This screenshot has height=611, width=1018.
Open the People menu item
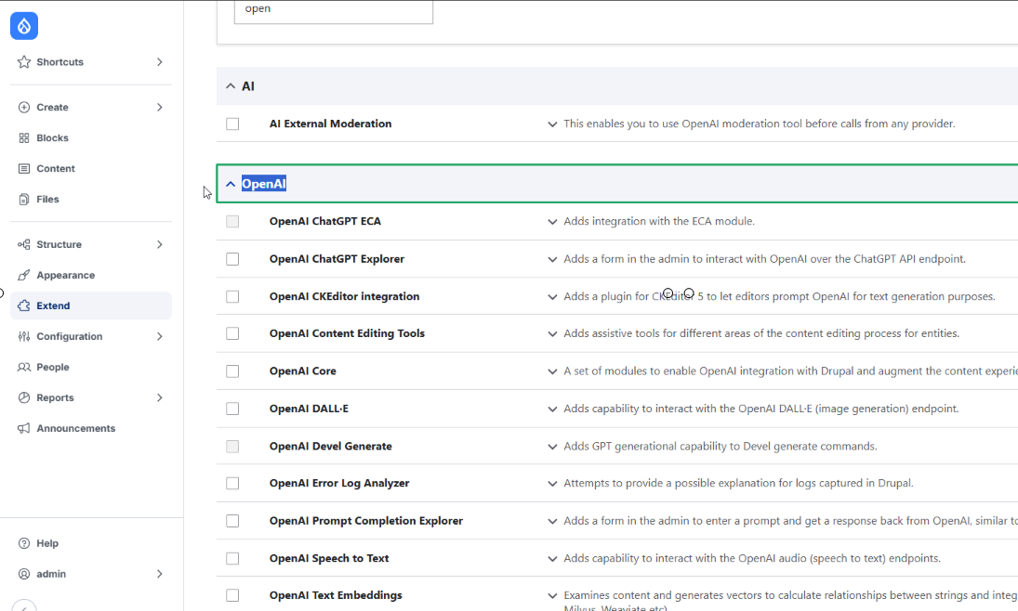[x=91, y=367]
